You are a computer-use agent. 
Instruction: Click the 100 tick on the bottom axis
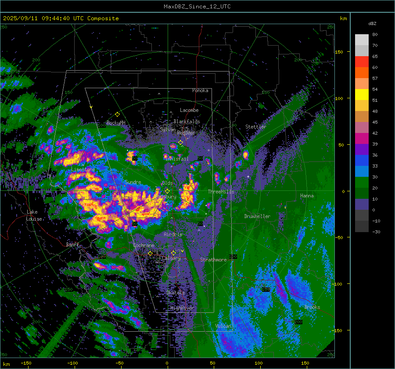pos(259,363)
